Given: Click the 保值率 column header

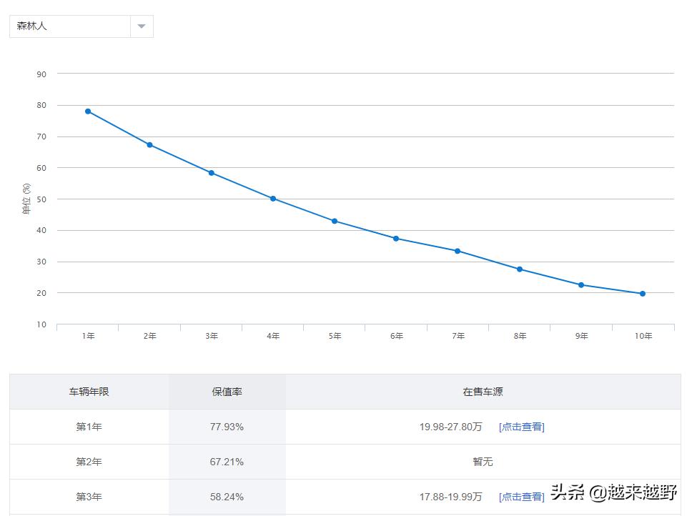Looking at the screenshot, I should click(x=227, y=392).
